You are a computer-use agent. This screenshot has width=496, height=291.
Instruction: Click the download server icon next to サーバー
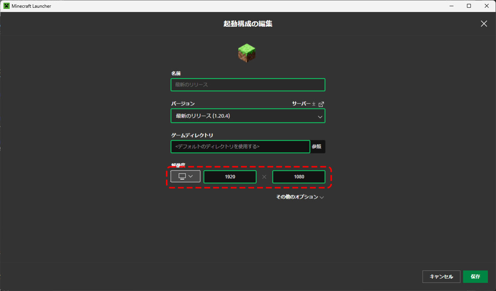tap(313, 103)
